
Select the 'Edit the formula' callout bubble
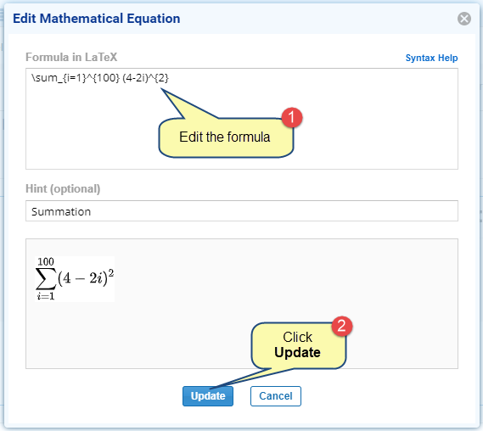(x=226, y=137)
